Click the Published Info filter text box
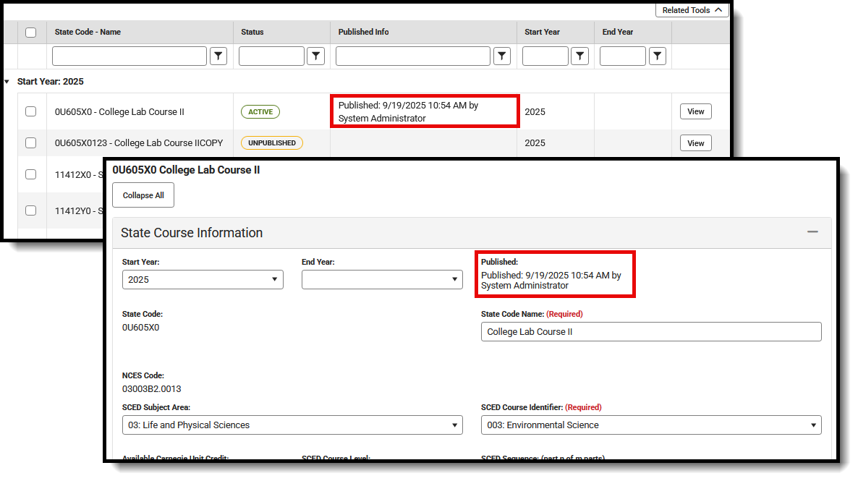The height and width of the screenshot is (481, 858). (412, 56)
